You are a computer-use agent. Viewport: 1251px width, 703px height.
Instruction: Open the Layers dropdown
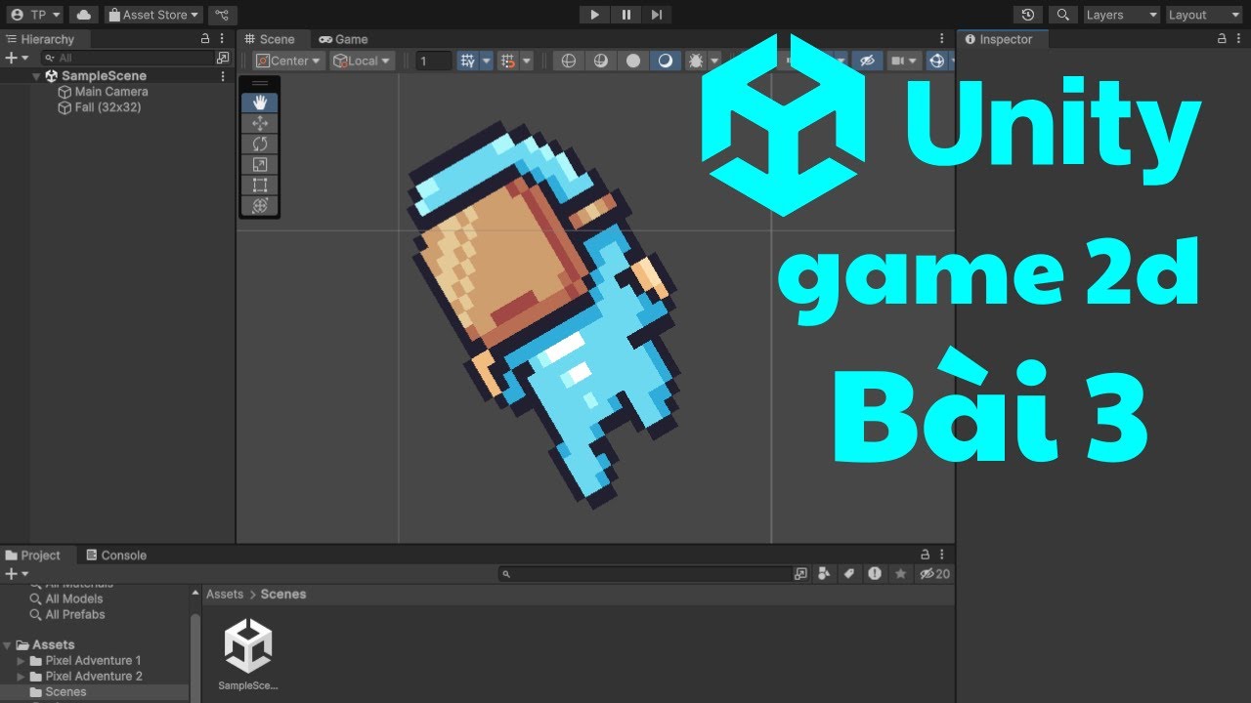1121,15
